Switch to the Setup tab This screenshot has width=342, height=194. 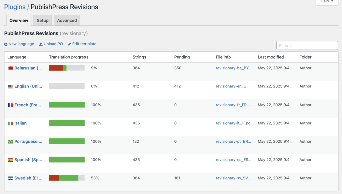tap(43, 20)
